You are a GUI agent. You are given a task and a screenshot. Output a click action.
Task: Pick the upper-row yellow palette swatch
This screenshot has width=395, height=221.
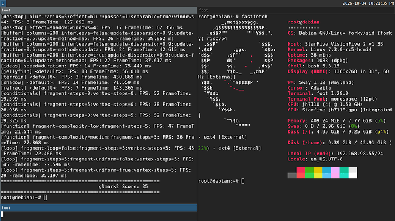point(318,170)
